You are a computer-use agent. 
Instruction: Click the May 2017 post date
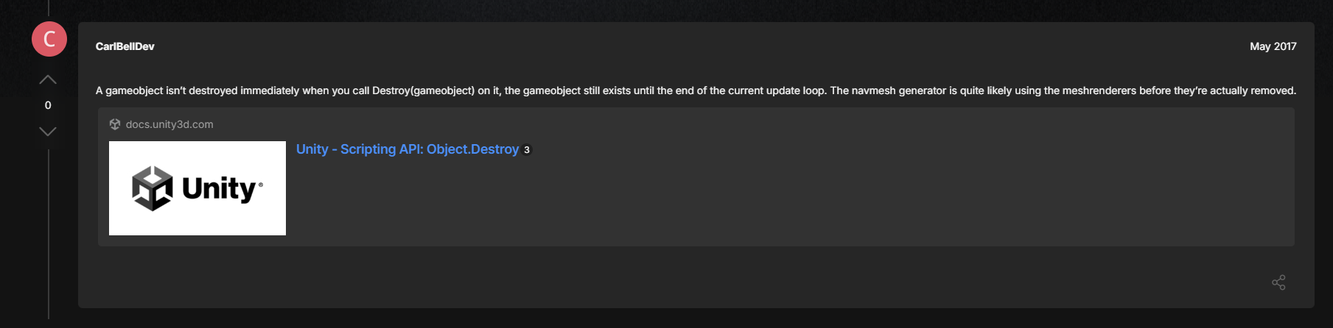pos(1273,46)
